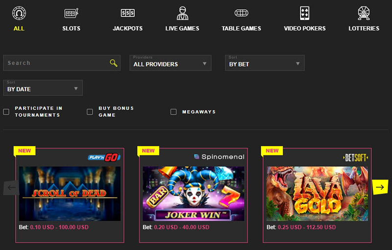Open the Lava Gold game thumbnail
Screen dimensions: 392x250
tap(317, 194)
